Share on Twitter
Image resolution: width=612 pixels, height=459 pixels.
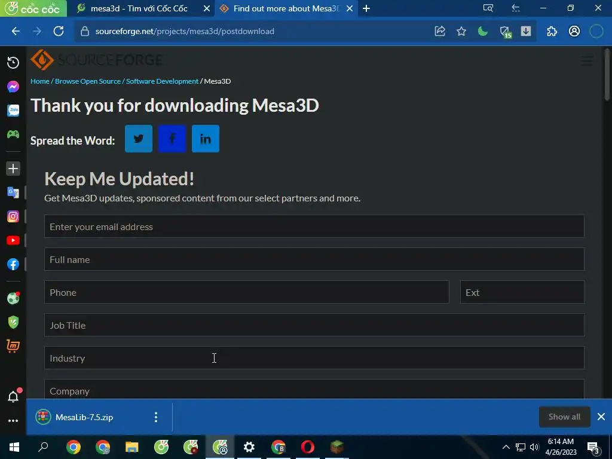(139, 139)
